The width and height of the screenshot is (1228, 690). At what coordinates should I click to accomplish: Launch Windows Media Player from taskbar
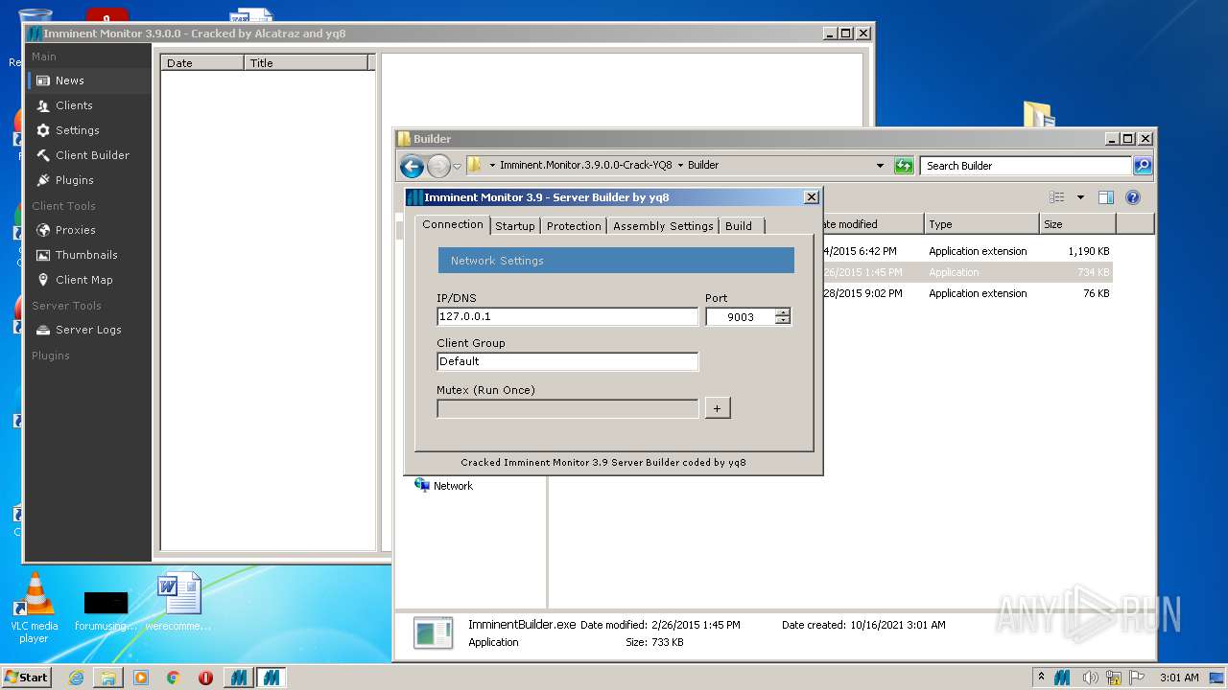point(141,678)
